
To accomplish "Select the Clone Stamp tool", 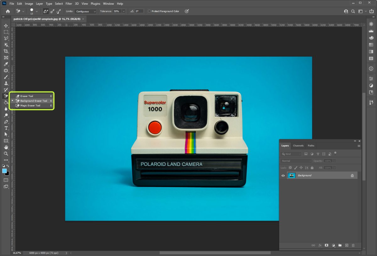I will [6, 83].
